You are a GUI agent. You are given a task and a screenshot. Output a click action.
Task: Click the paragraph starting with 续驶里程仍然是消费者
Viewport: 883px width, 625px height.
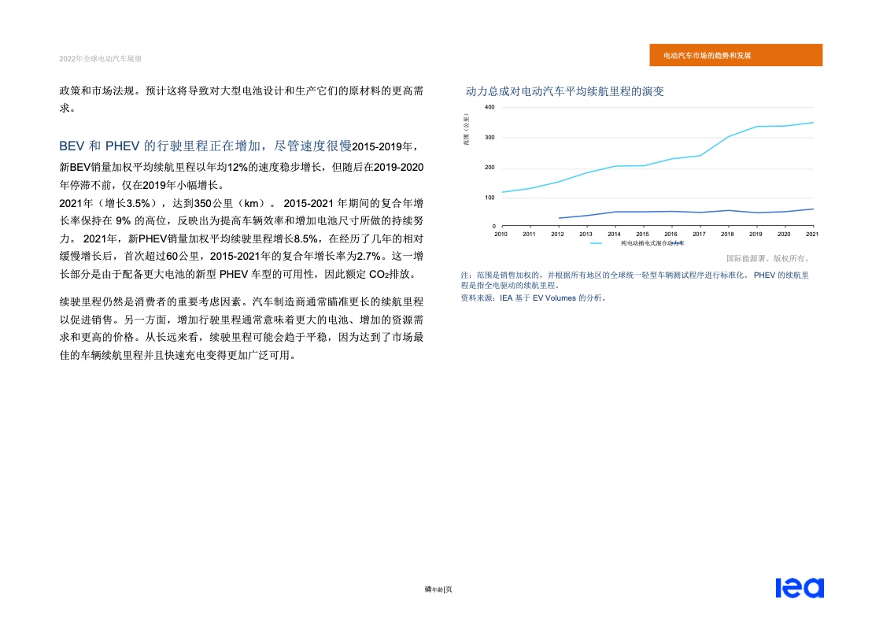coord(242,328)
